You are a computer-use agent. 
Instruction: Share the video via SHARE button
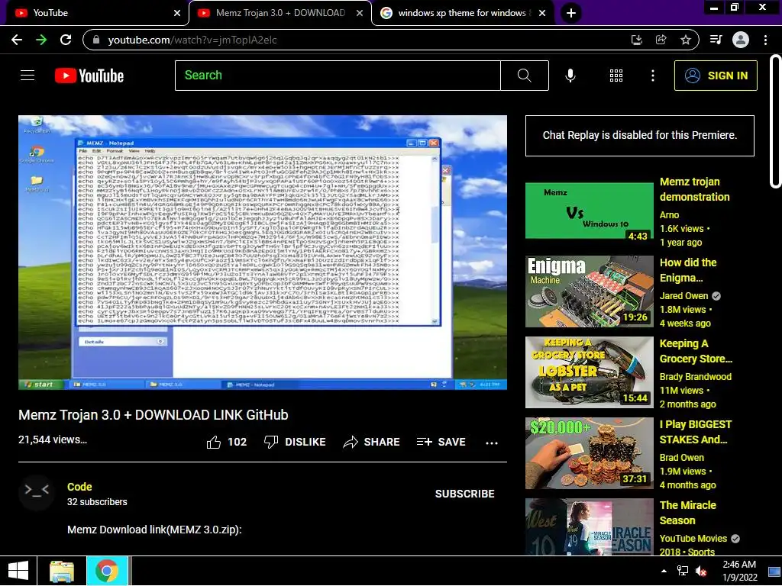(x=372, y=442)
